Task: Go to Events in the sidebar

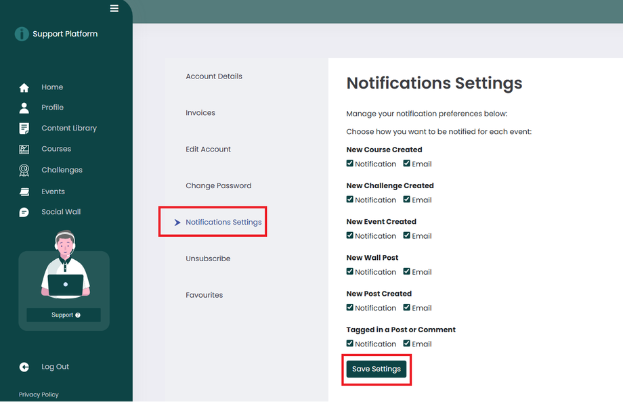Action: point(53,191)
